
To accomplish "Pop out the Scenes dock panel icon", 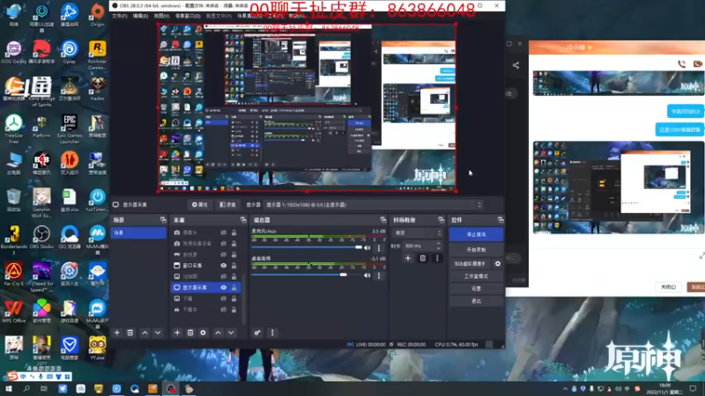I will (x=163, y=220).
